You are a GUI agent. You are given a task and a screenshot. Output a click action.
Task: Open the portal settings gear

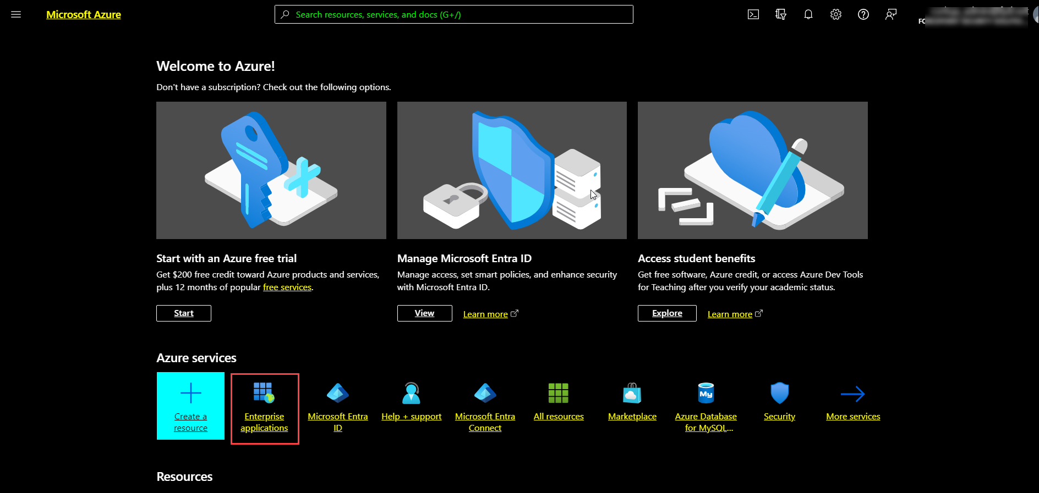(x=836, y=15)
